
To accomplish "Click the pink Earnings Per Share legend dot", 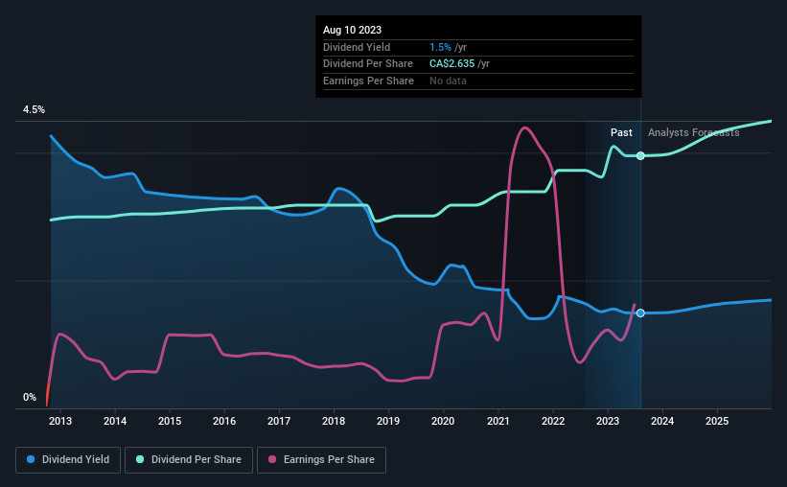I will tap(272, 459).
